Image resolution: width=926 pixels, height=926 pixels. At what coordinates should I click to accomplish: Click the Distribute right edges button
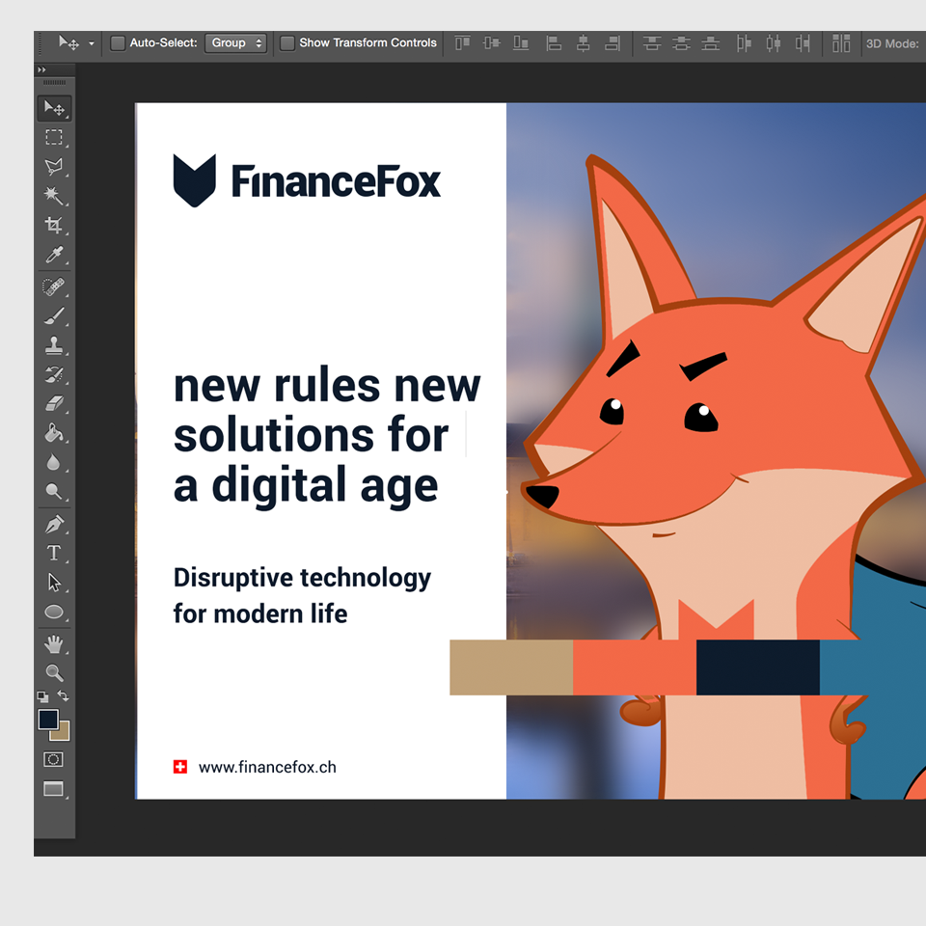803,43
